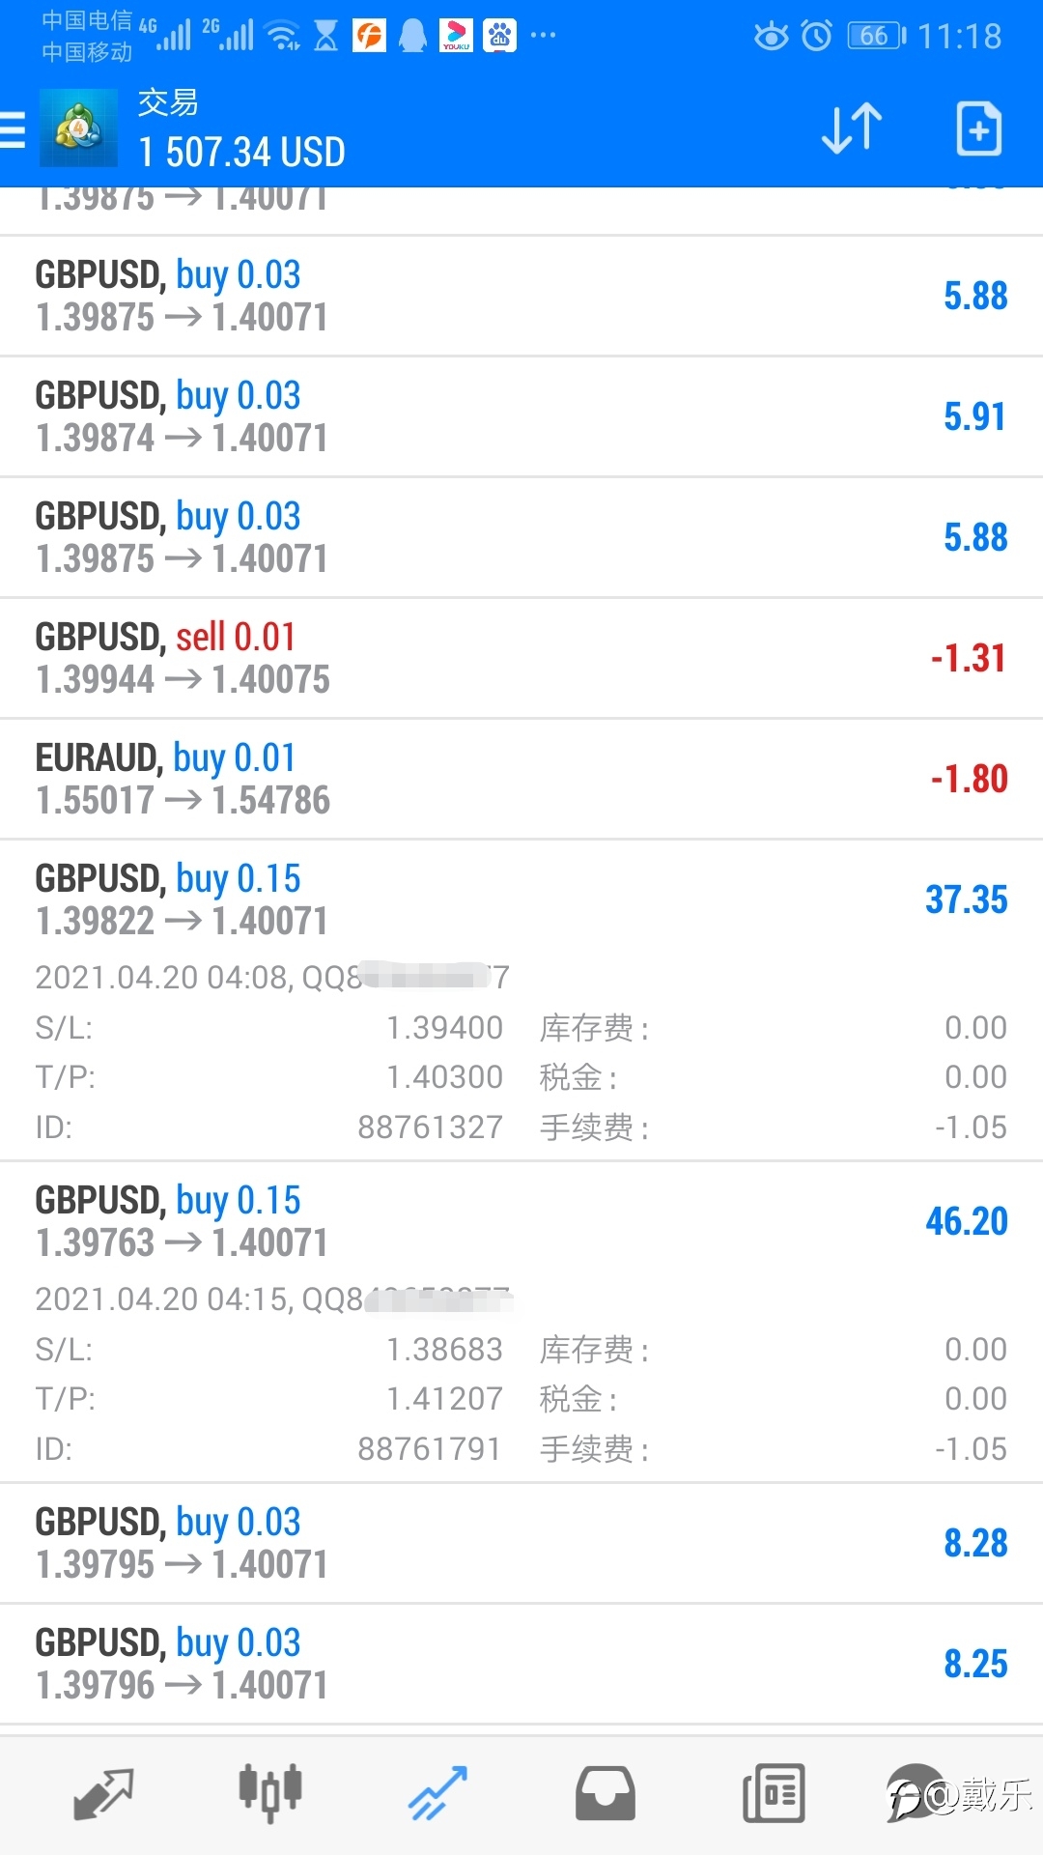This screenshot has height=1855, width=1043.
Task: Open the News tab newspaper icon
Action: (774, 1794)
